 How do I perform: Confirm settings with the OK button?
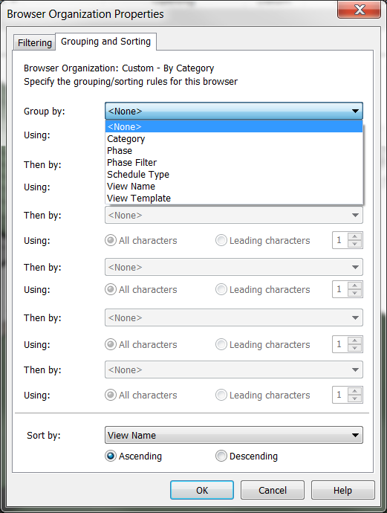point(202,490)
